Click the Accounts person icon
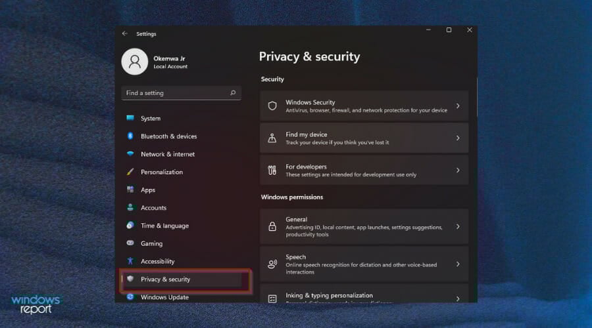 click(130, 207)
